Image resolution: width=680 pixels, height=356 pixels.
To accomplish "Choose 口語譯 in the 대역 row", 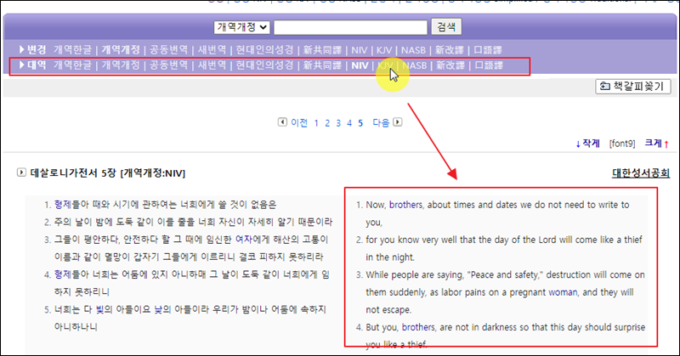I will 489,65.
